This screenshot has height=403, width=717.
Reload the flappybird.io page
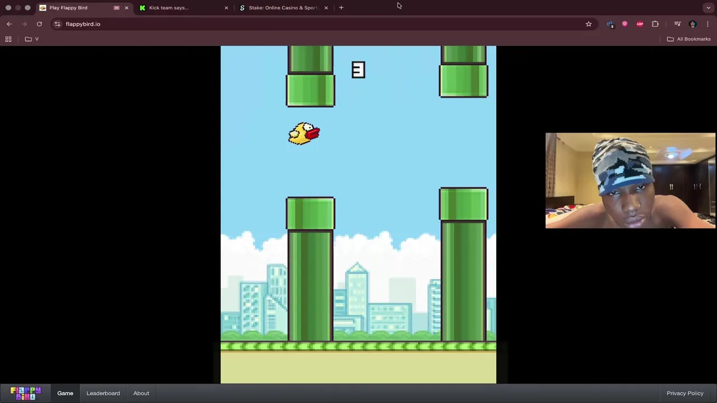point(39,24)
